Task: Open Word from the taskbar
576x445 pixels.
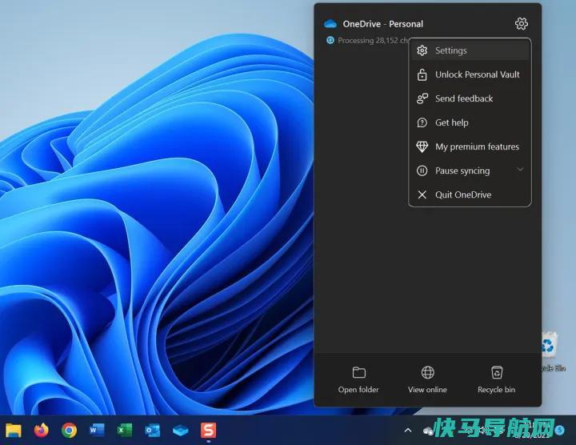Action: 97,430
